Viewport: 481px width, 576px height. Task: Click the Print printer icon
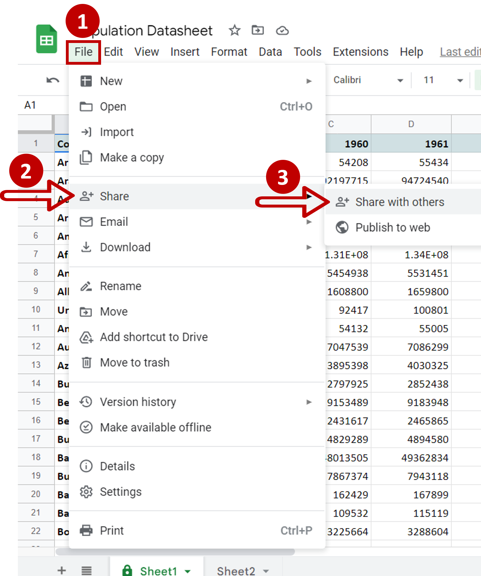(x=86, y=531)
